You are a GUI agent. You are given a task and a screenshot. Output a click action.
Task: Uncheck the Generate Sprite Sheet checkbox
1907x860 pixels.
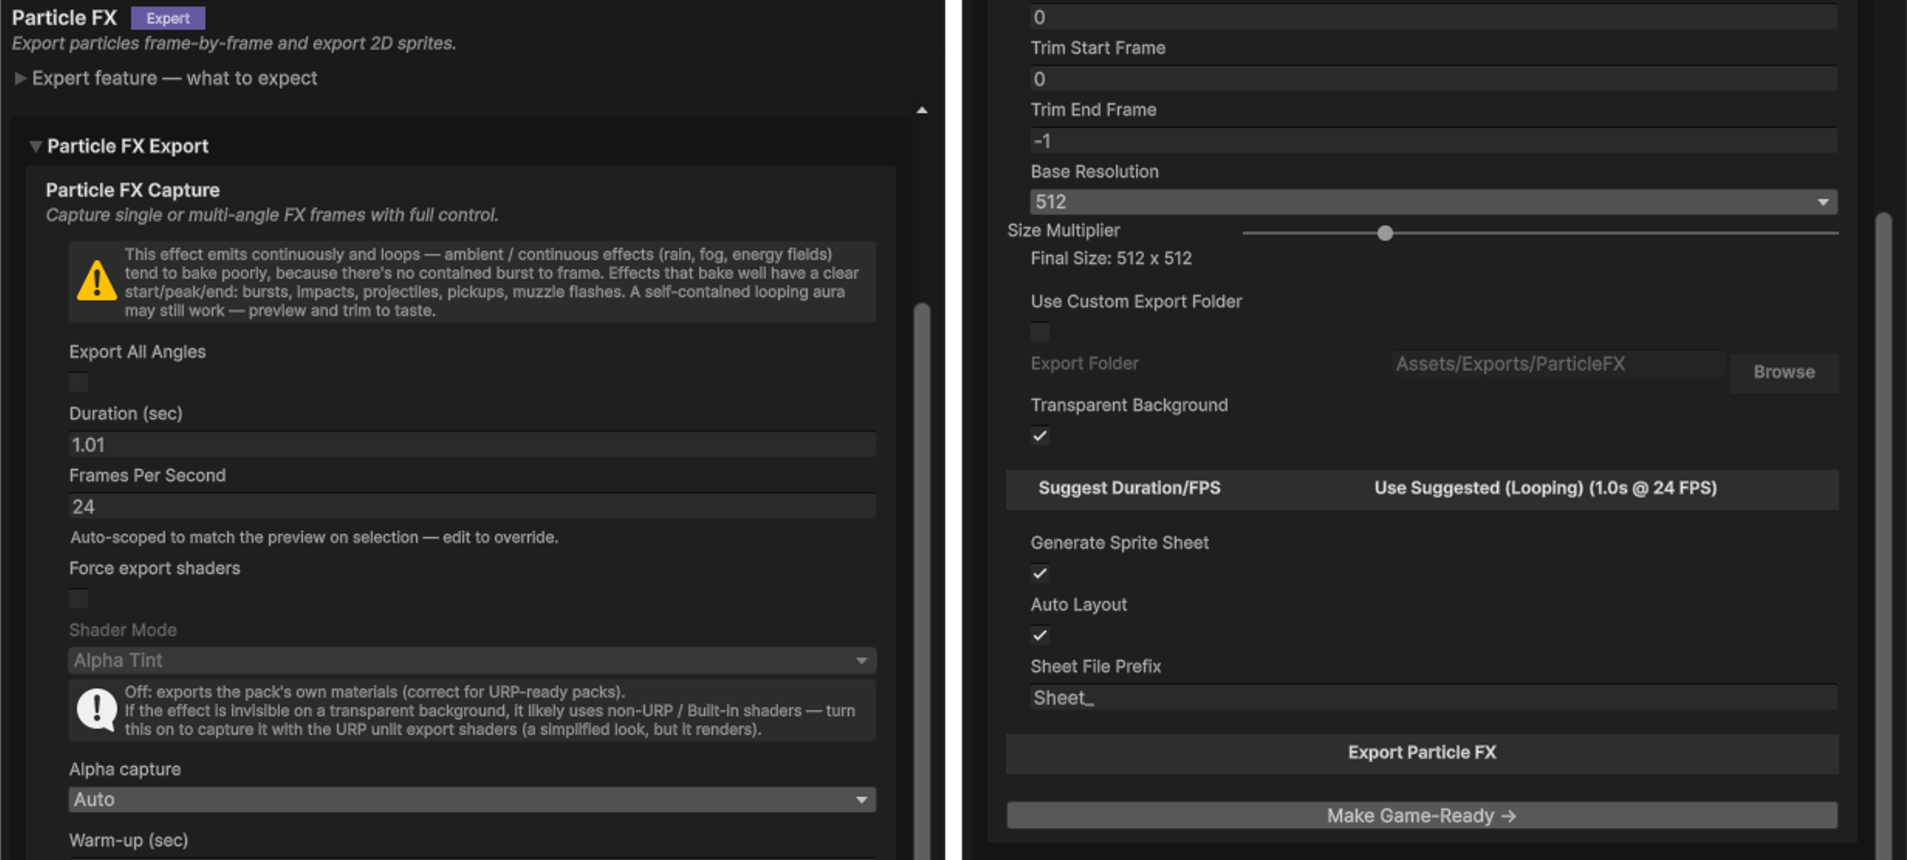(1040, 573)
